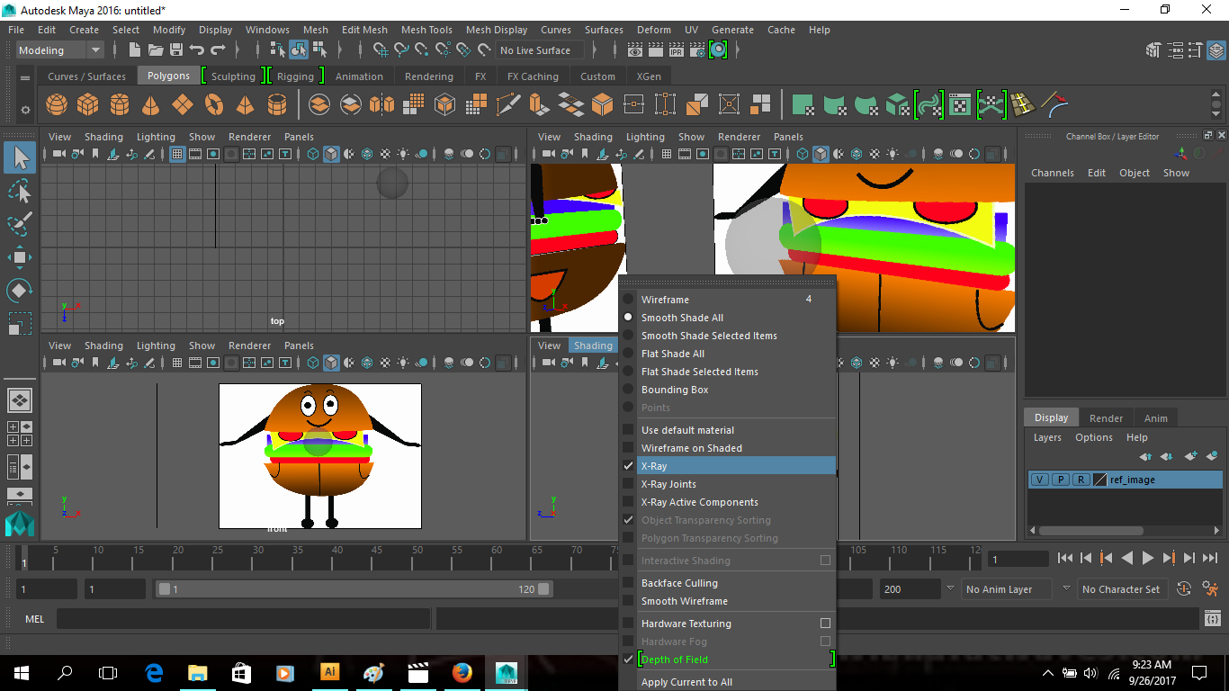Viewport: 1229px width, 691px height.
Task: Open the Mesh Tools menu
Action: pos(426,30)
